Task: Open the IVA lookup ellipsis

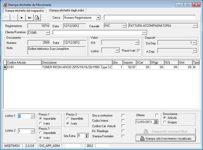Action: click(137, 42)
